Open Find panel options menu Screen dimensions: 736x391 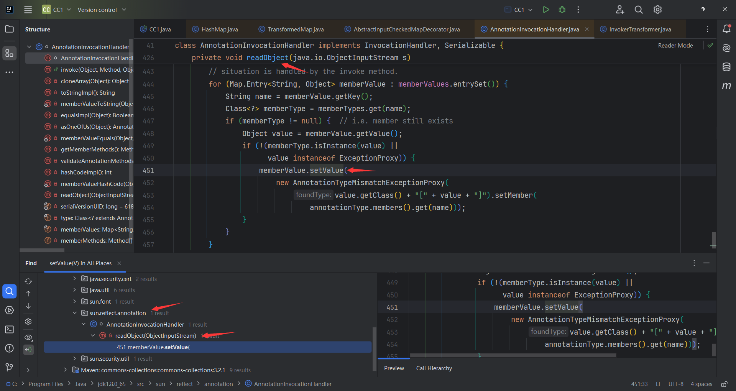click(x=694, y=263)
